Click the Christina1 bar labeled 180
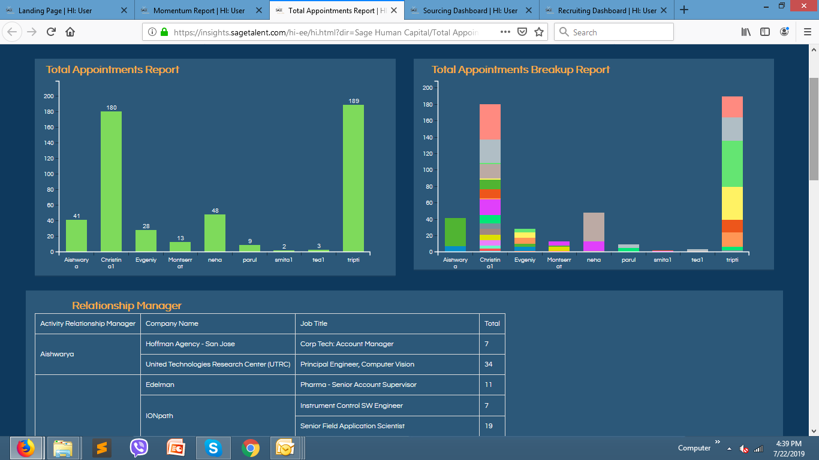This screenshot has width=819, height=460. point(111,181)
